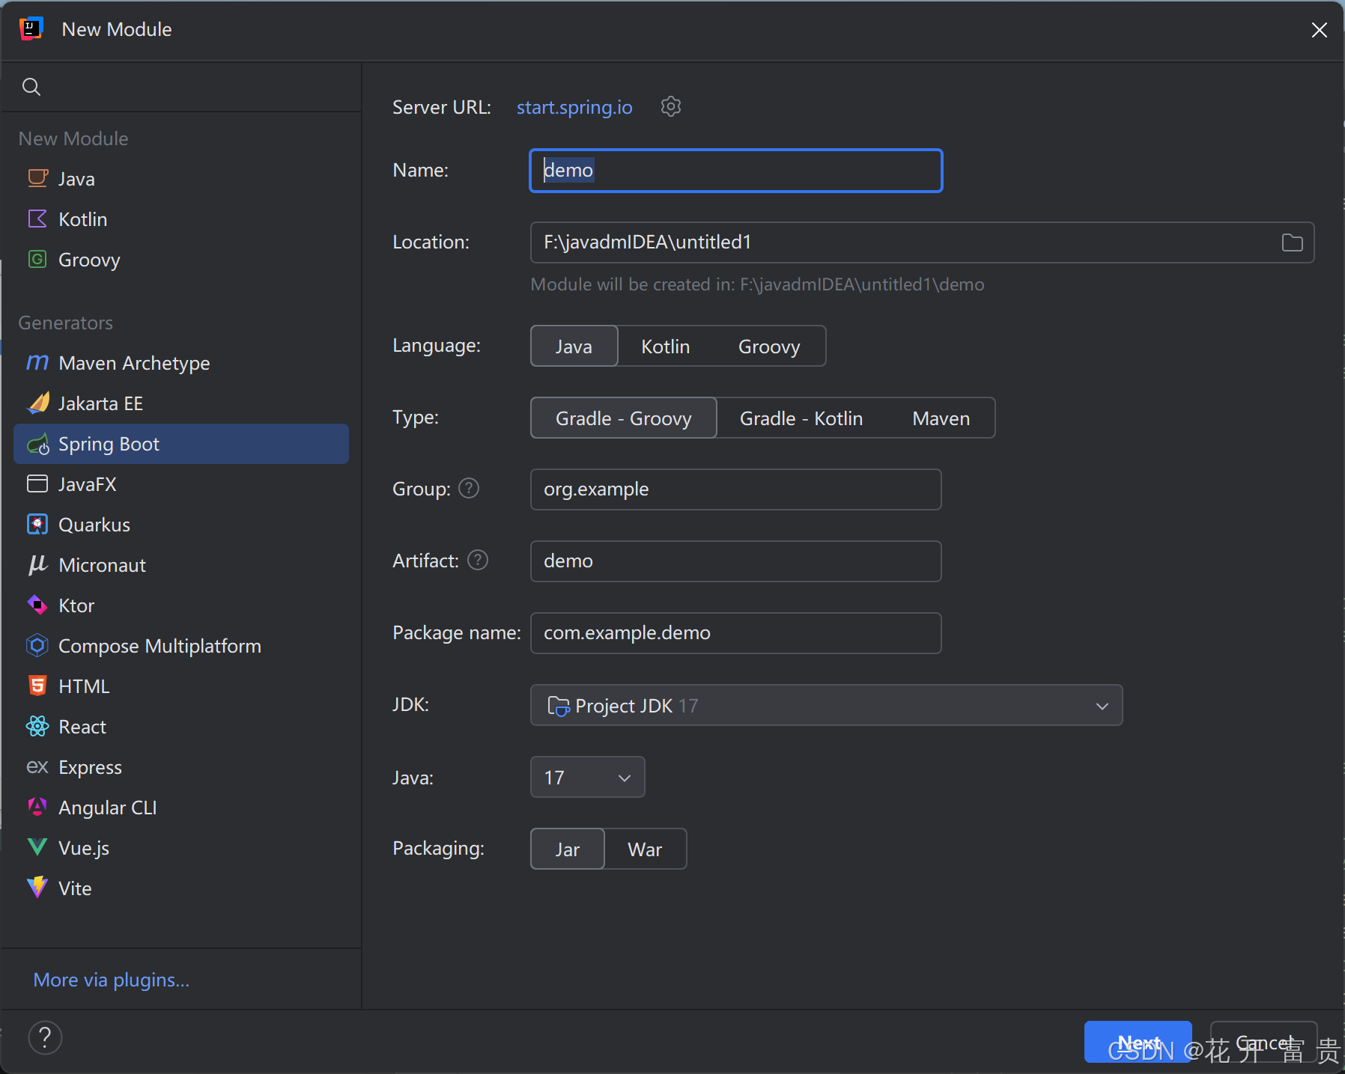Click the JavaFX window icon
Image resolution: width=1345 pixels, height=1074 pixels.
[x=37, y=483]
